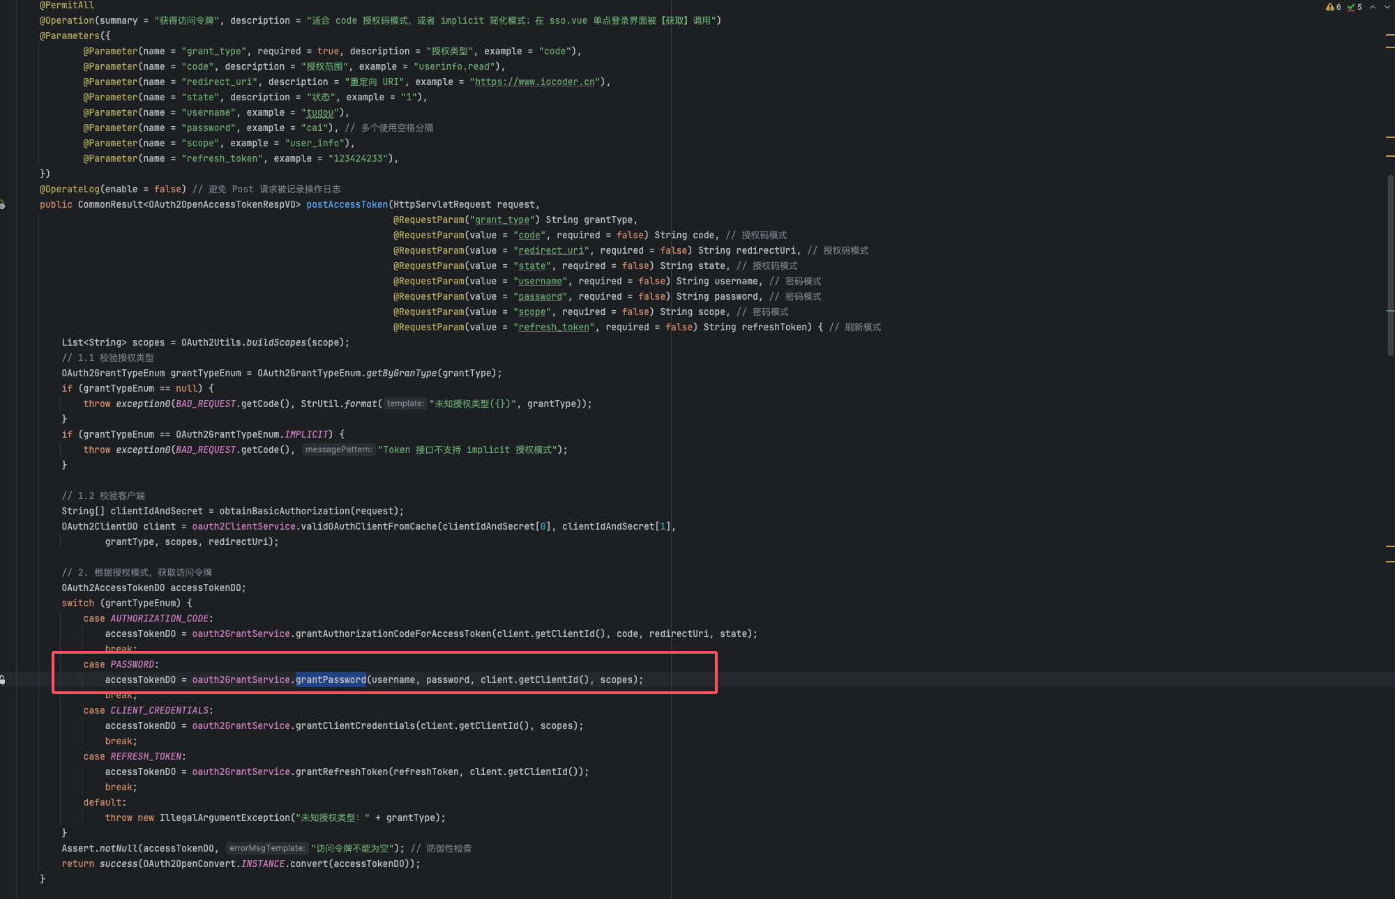This screenshot has height=899, width=1395.
Task: Click the OAuth2OpenConvert class reference
Action: (189, 864)
